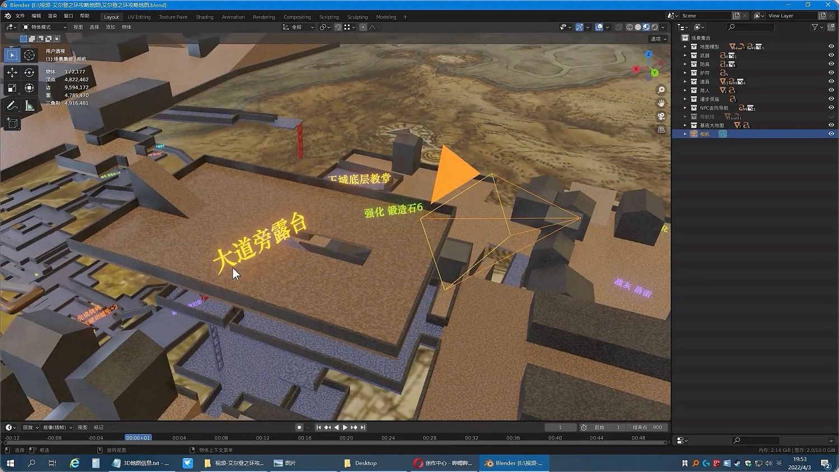Click the camera view icon in viewport
The image size is (839, 472).
661,116
